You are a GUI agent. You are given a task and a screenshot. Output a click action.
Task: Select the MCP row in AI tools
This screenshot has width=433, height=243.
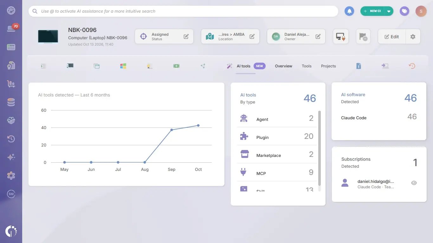[x=277, y=172]
